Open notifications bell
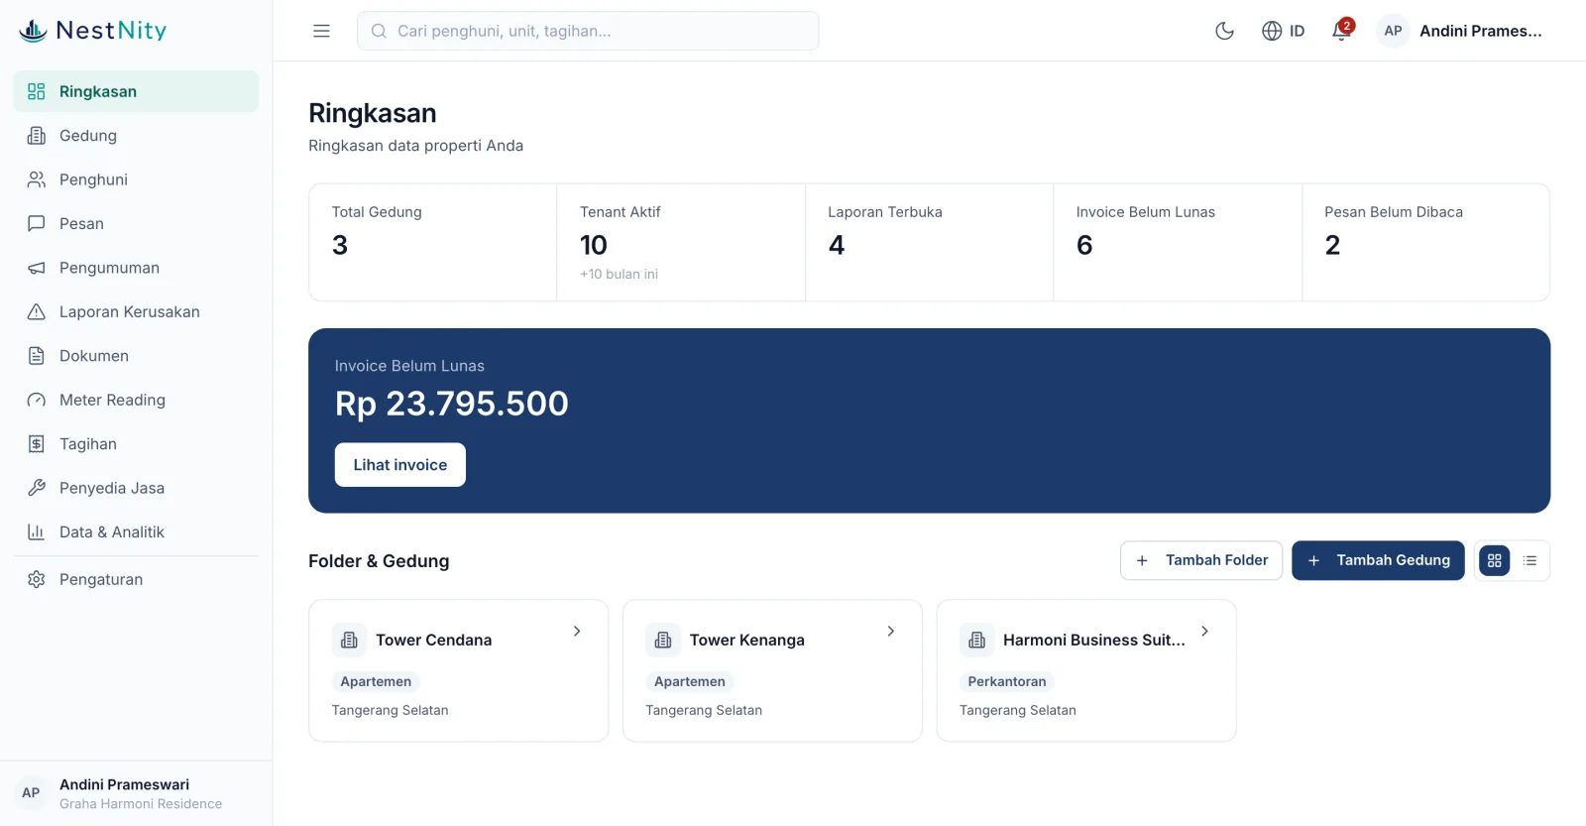The image size is (1586, 826). click(x=1341, y=31)
